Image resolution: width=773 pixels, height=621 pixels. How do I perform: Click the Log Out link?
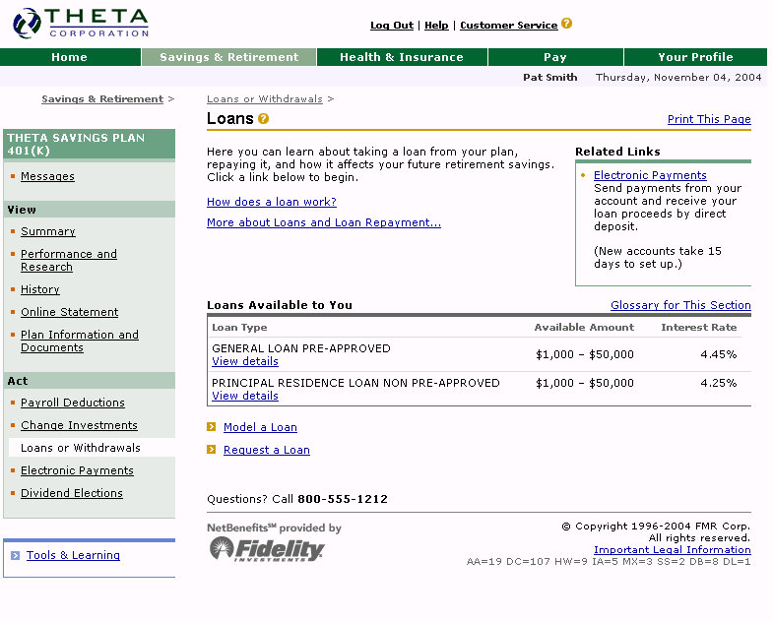pyautogui.click(x=392, y=26)
